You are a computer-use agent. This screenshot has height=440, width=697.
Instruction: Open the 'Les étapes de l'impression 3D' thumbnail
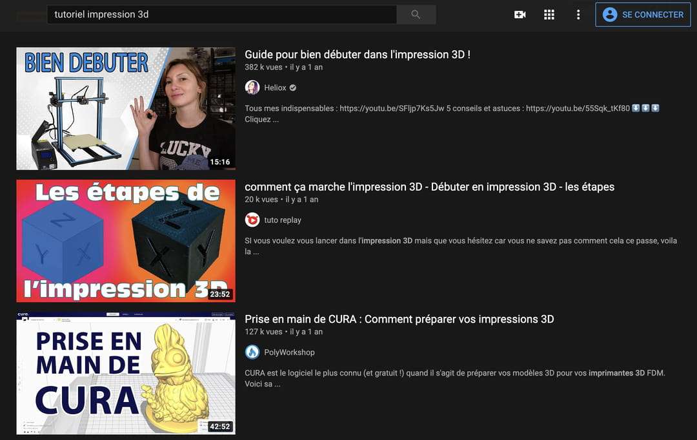point(126,241)
